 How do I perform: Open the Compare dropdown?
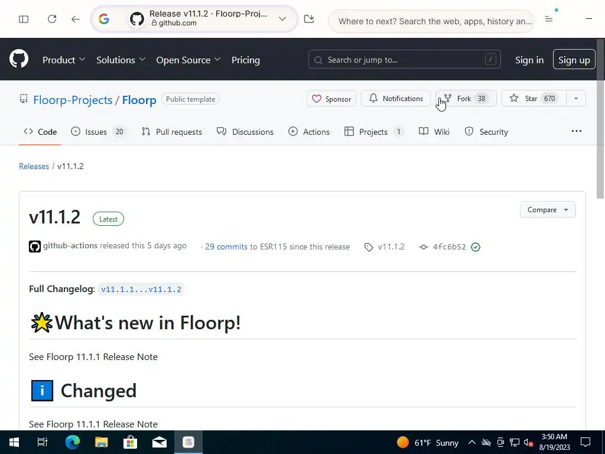point(548,210)
